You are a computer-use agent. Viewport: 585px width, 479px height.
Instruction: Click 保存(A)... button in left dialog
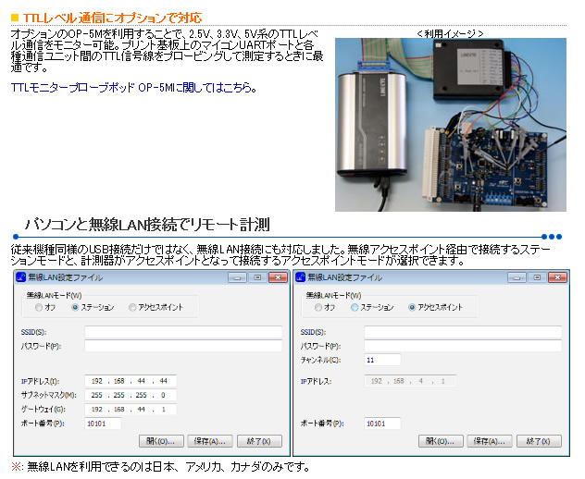[210, 441]
